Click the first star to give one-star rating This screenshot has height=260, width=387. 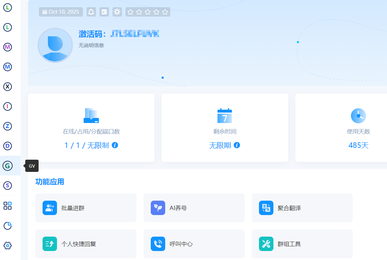click(x=131, y=12)
